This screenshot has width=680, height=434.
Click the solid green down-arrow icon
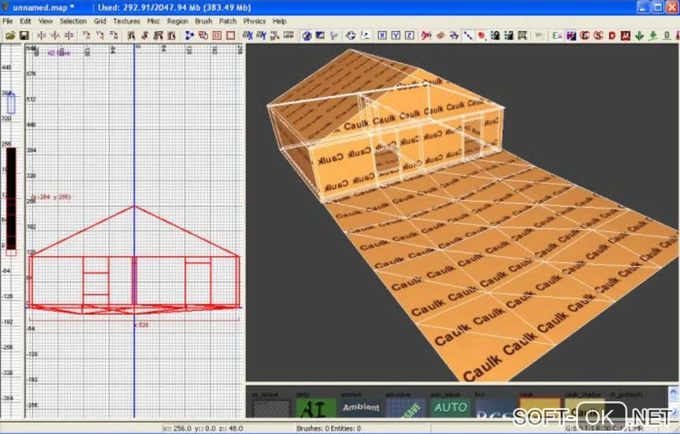639,35
